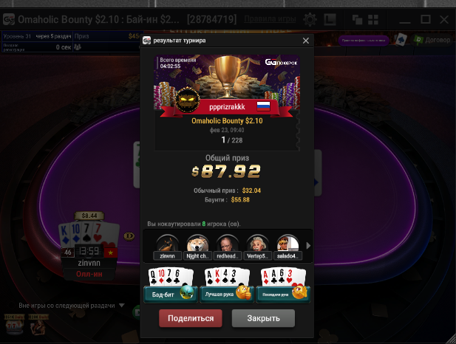The width and height of the screenshot is (456, 344).
Task: Open Правила игры link in title bar
Action: tap(270, 19)
